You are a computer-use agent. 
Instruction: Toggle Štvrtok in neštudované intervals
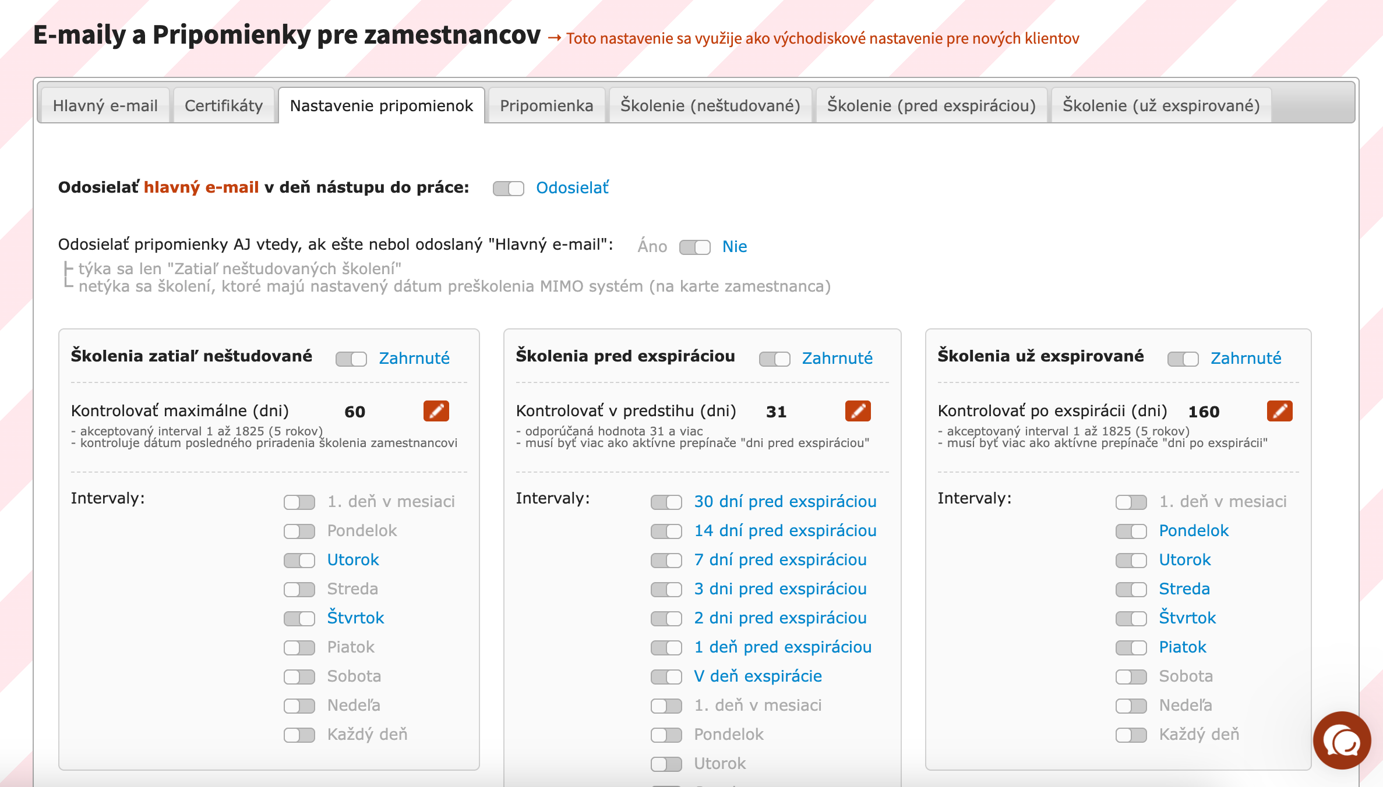[299, 619]
